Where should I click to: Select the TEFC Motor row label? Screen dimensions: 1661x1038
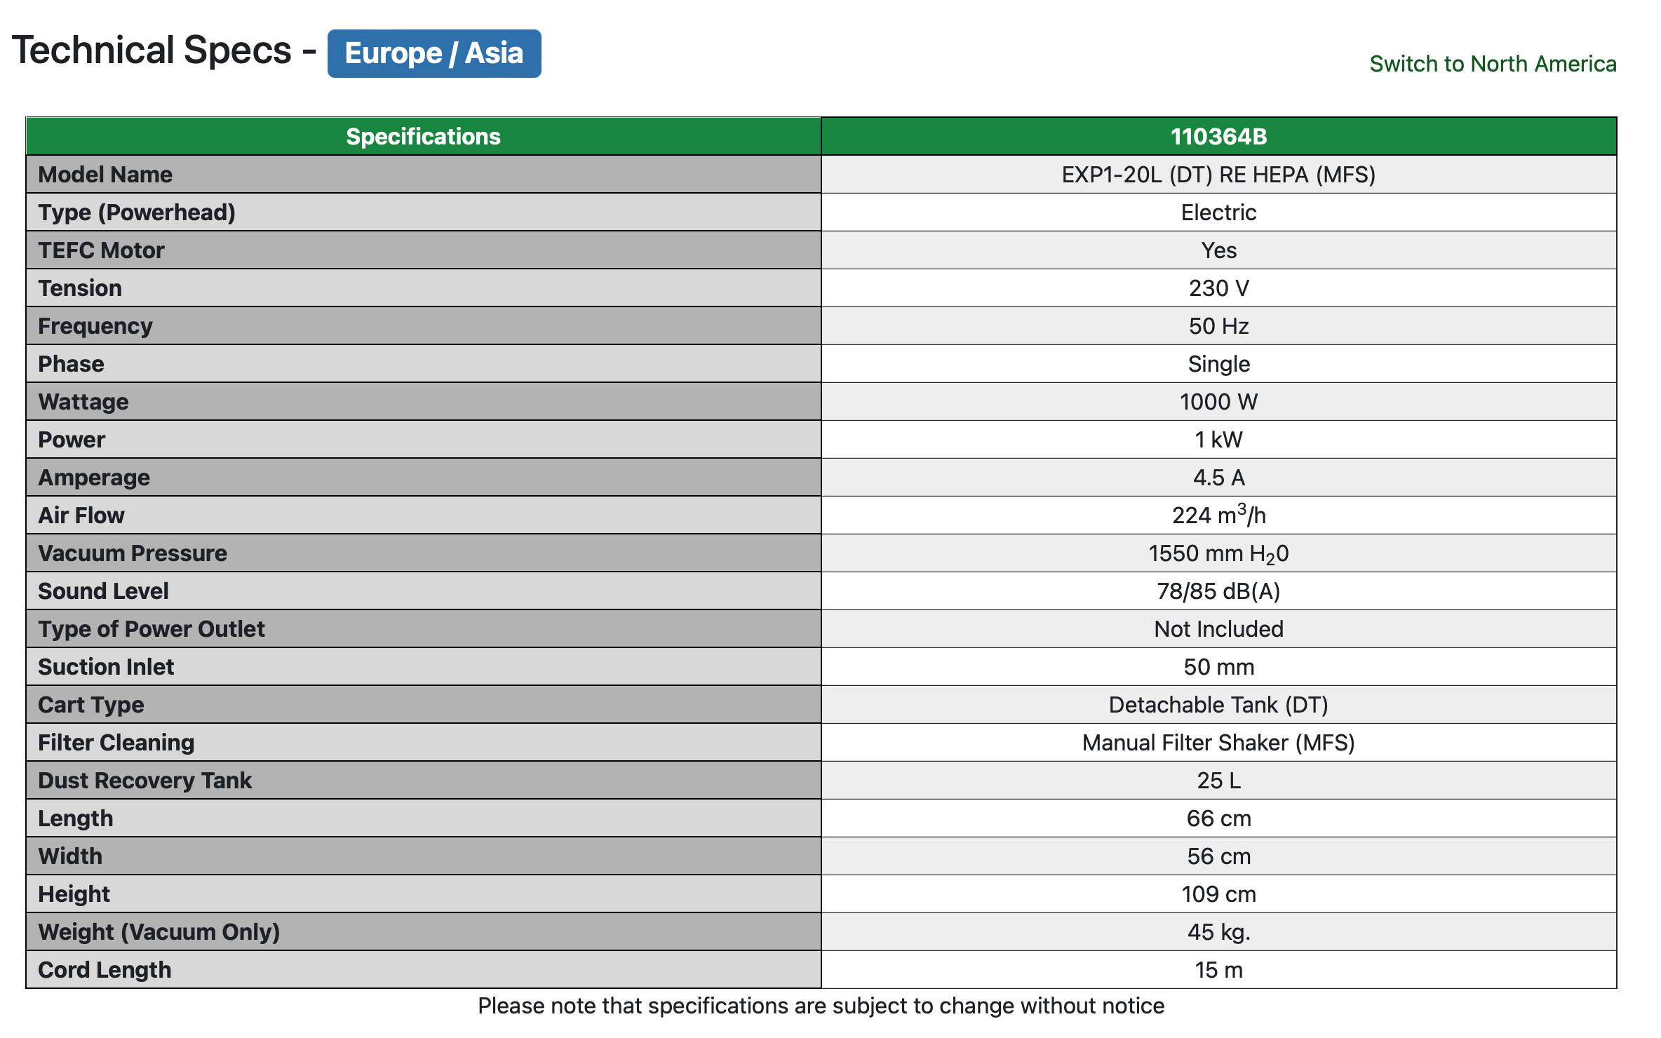[x=101, y=250]
